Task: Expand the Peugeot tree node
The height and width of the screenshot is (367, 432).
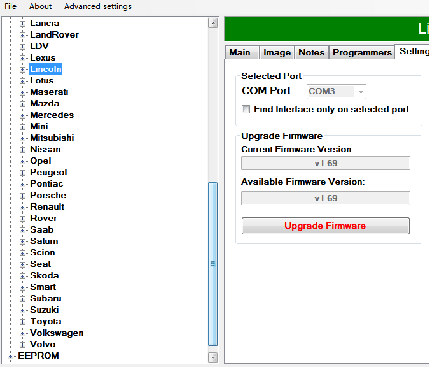Action: click(x=23, y=173)
